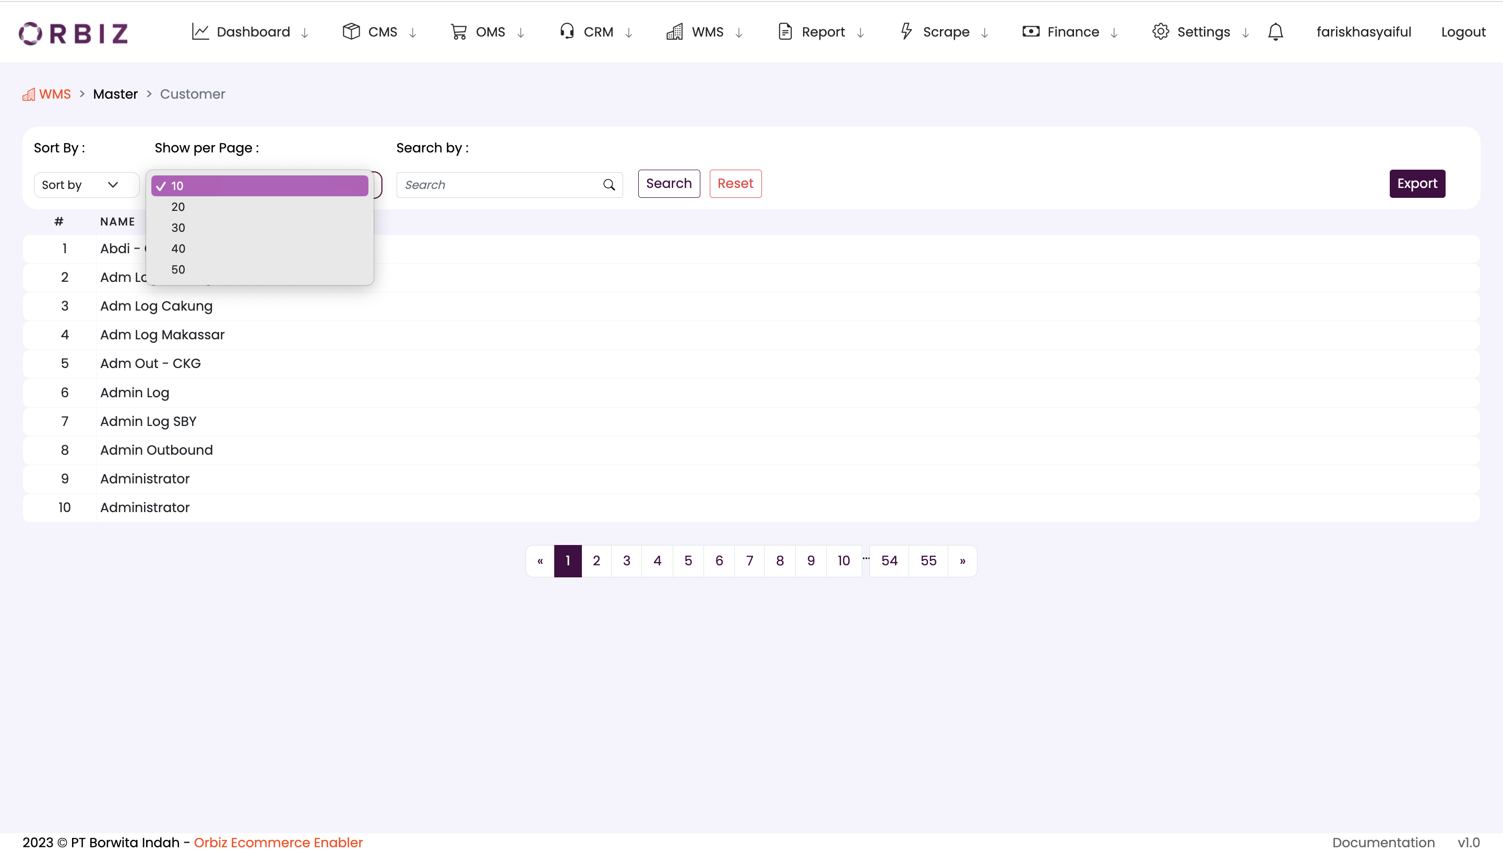Expand the OMS menu arrow
The image size is (1503, 853).
point(520,33)
